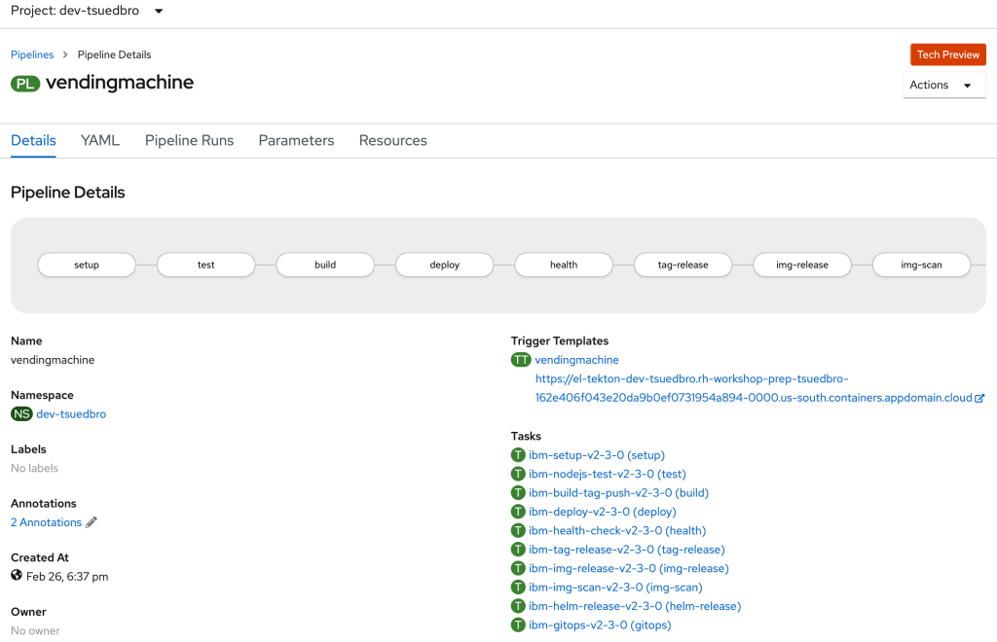
Task: Select the img-scan node in pipeline graph
Action: 921,265
